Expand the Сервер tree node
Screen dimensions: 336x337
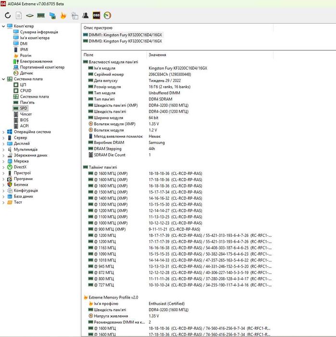pos(3,138)
